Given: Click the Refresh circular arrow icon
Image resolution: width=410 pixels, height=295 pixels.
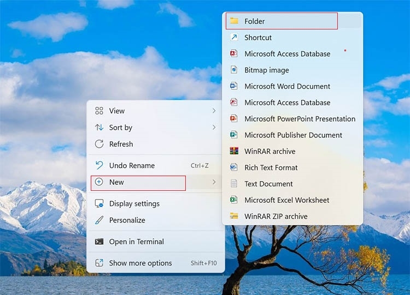Looking at the screenshot, I should pos(99,144).
